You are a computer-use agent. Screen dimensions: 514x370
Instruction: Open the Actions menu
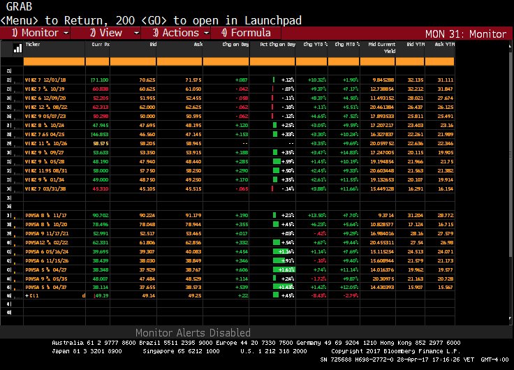click(x=176, y=33)
